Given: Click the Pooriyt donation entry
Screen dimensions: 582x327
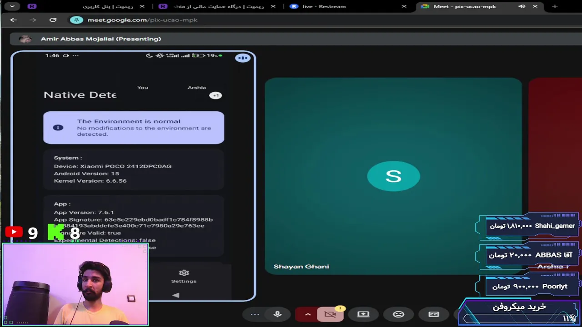Looking at the screenshot, I should 529,286.
